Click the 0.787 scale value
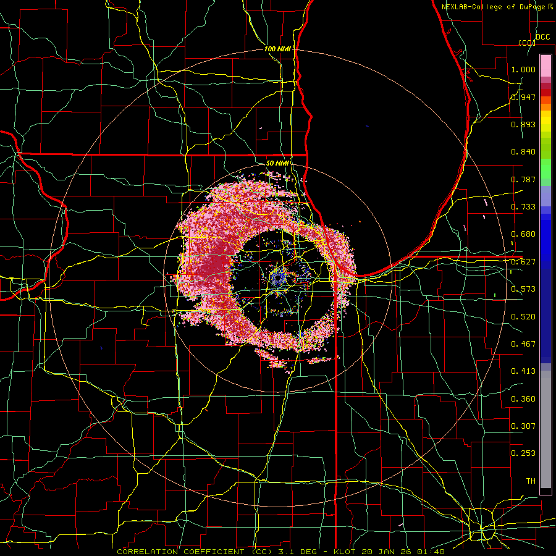Viewport: 556px width, 556px height. (523, 179)
